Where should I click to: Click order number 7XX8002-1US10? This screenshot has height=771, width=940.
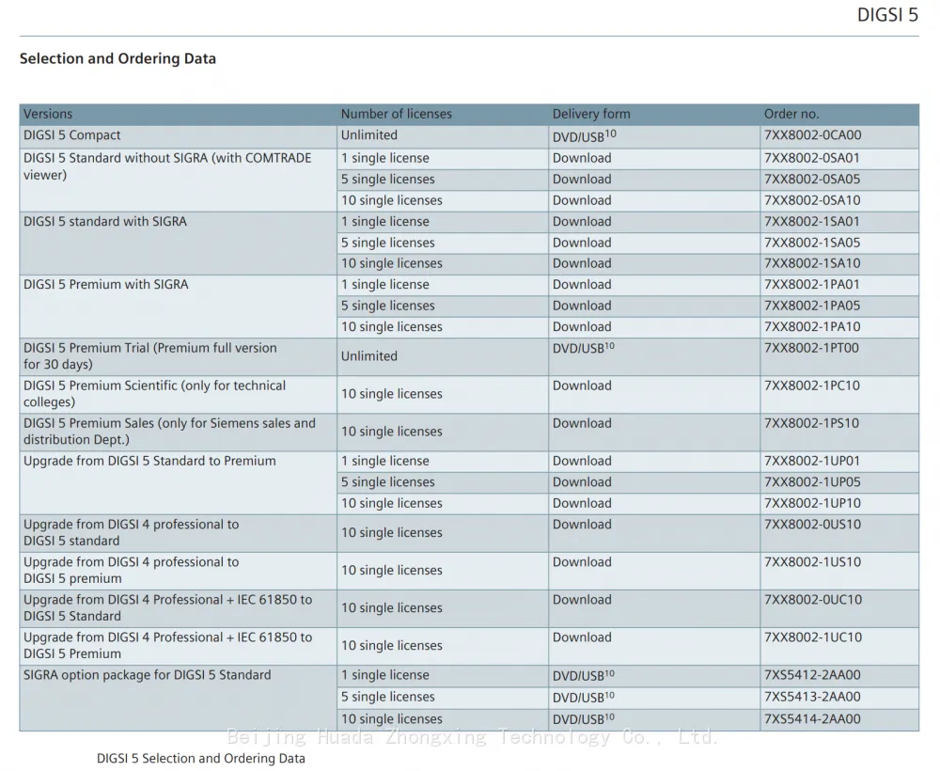pyautogui.click(x=812, y=562)
